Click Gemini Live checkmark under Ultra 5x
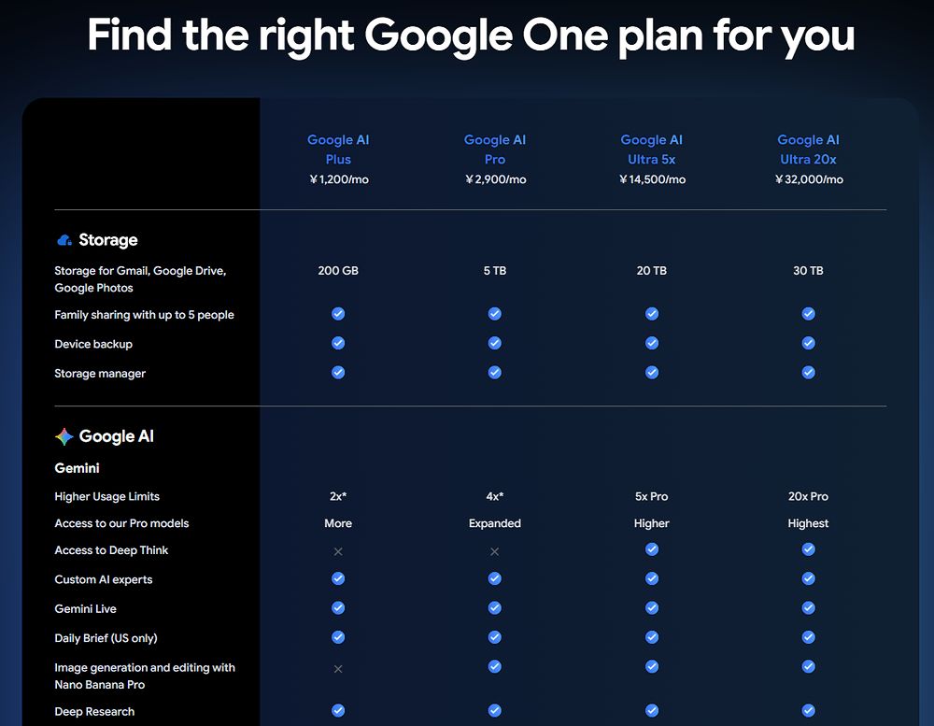Viewport: 934px width, 726px height. [652, 607]
